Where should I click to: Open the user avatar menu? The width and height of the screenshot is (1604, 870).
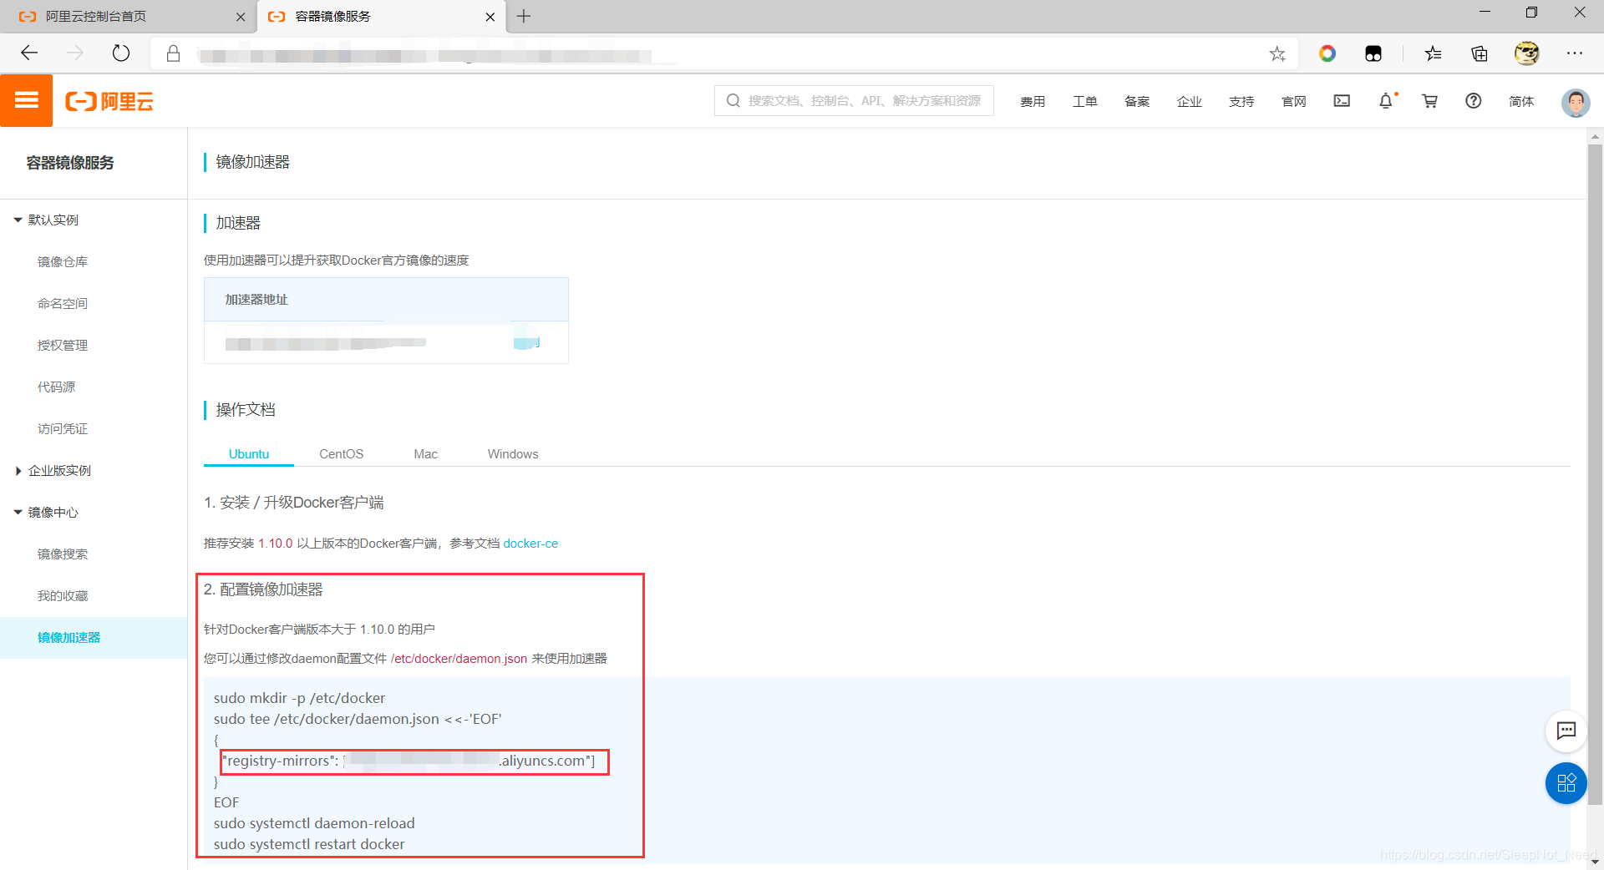tap(1576, 102)
